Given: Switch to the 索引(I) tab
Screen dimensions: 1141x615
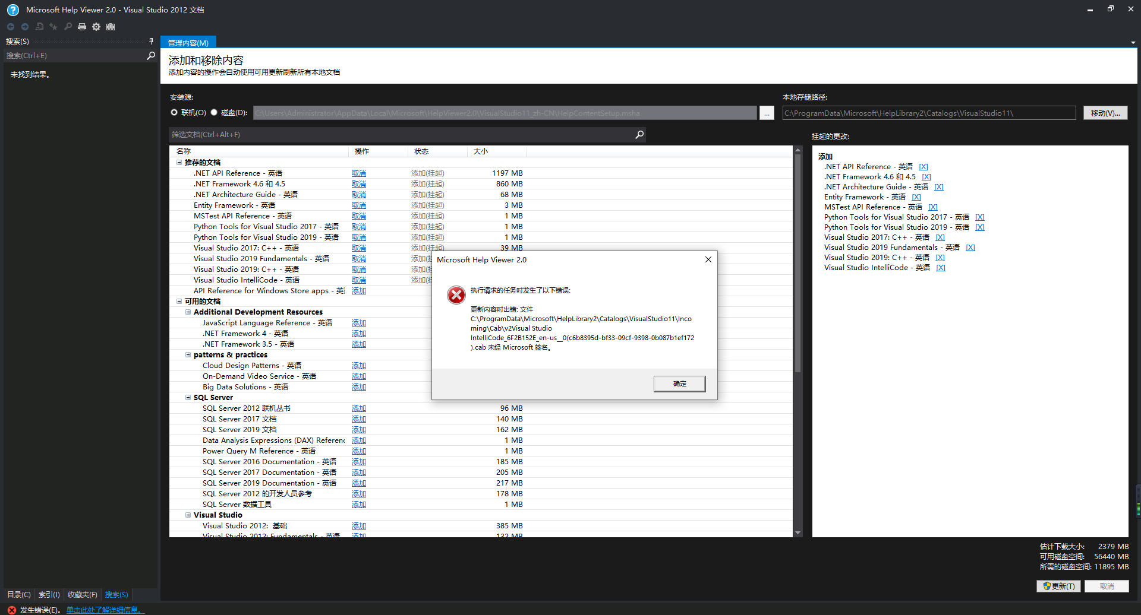Looking at the screenshot, I should [49, 594].
